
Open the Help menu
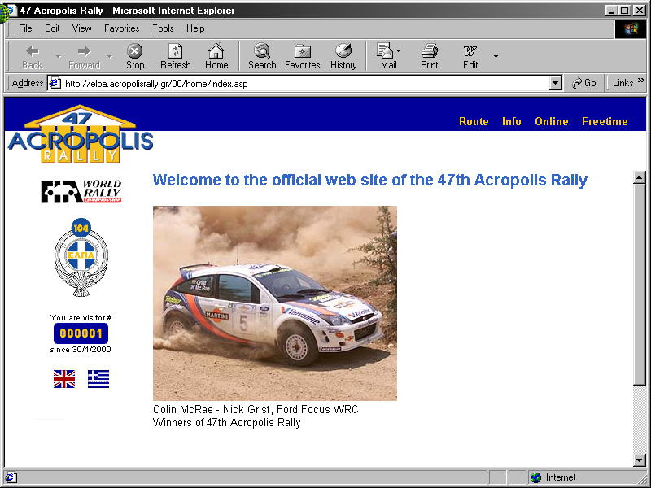click(x=195, y=28)
